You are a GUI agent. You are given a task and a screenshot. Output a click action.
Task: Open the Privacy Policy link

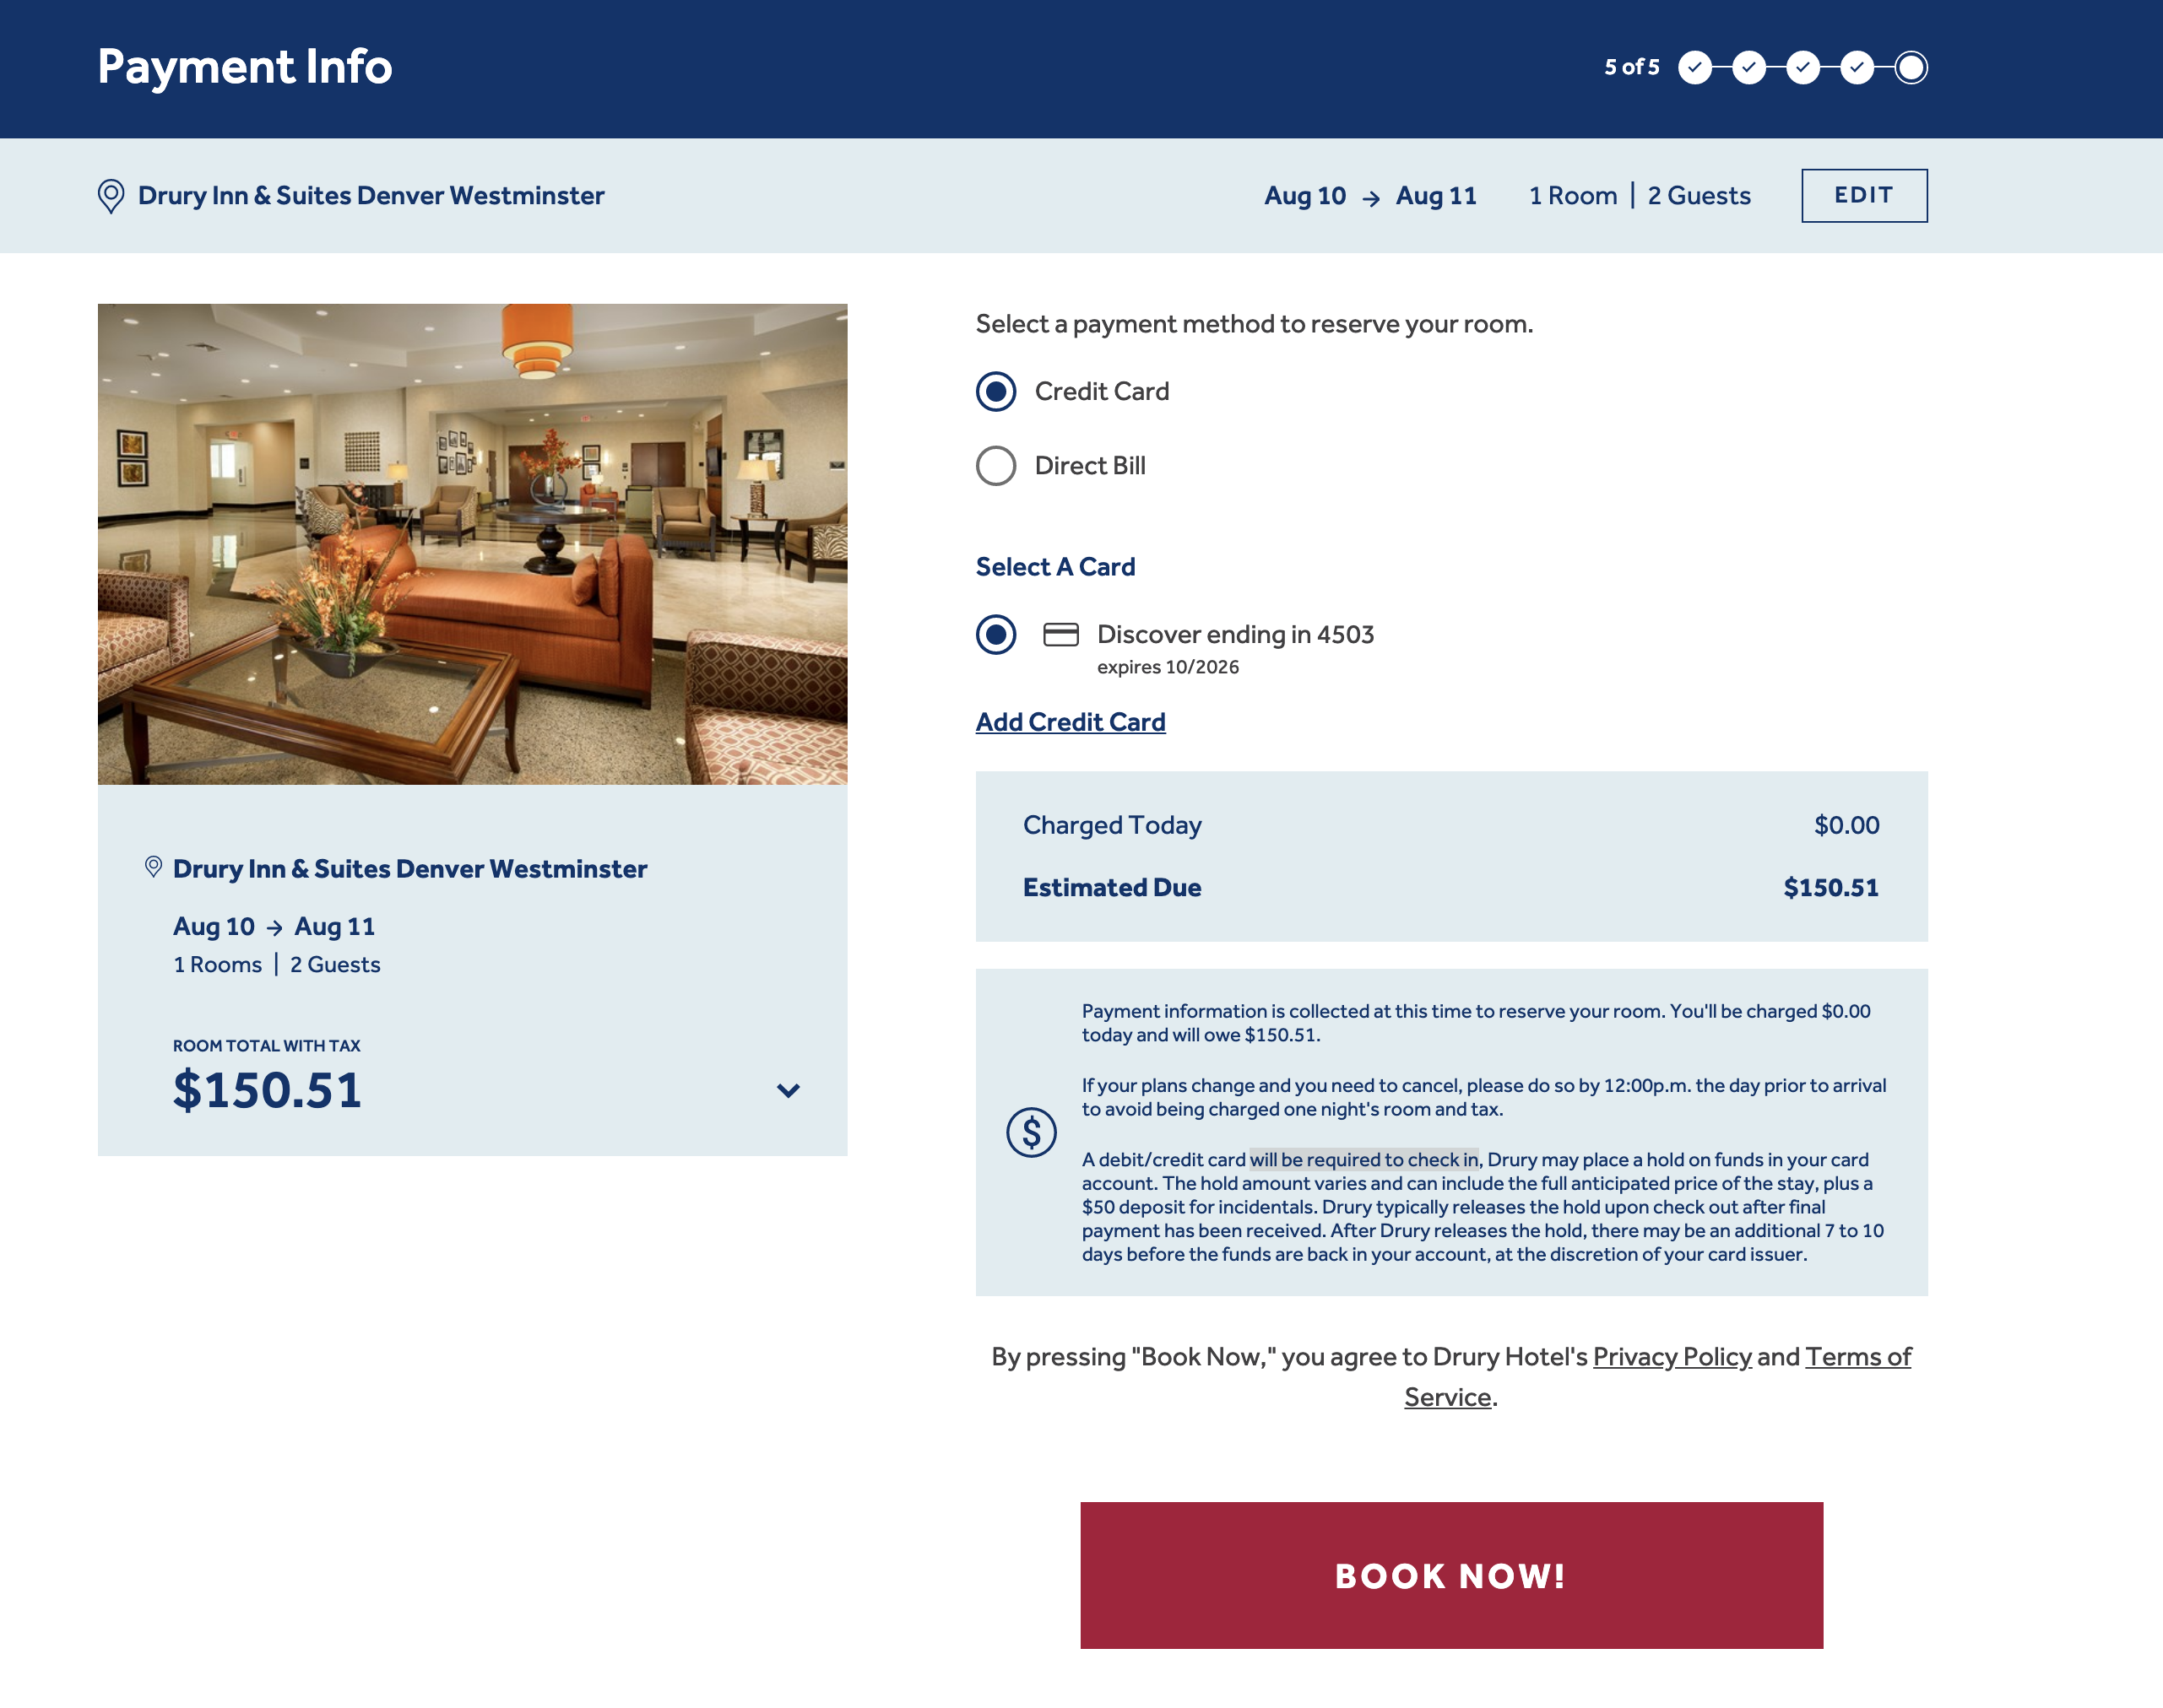(x=1672, y=1357)
